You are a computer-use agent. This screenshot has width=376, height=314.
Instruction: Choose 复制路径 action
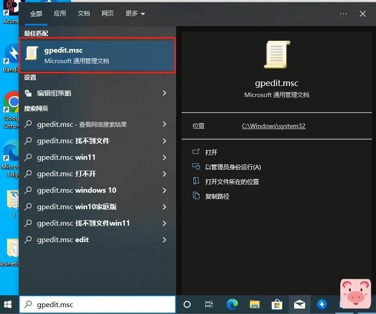tap(217, 196)
